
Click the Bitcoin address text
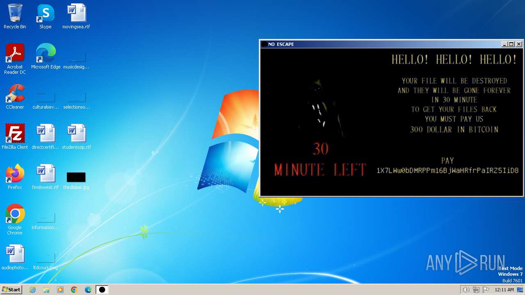(x=447, y=170)
